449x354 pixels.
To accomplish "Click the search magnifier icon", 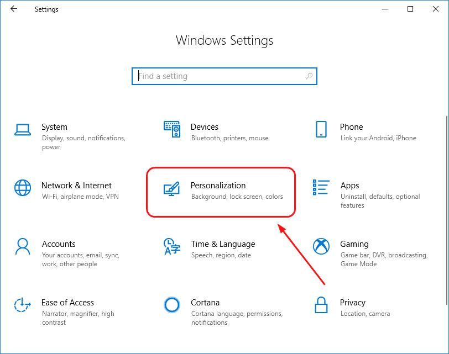I will tap(309, 76).
